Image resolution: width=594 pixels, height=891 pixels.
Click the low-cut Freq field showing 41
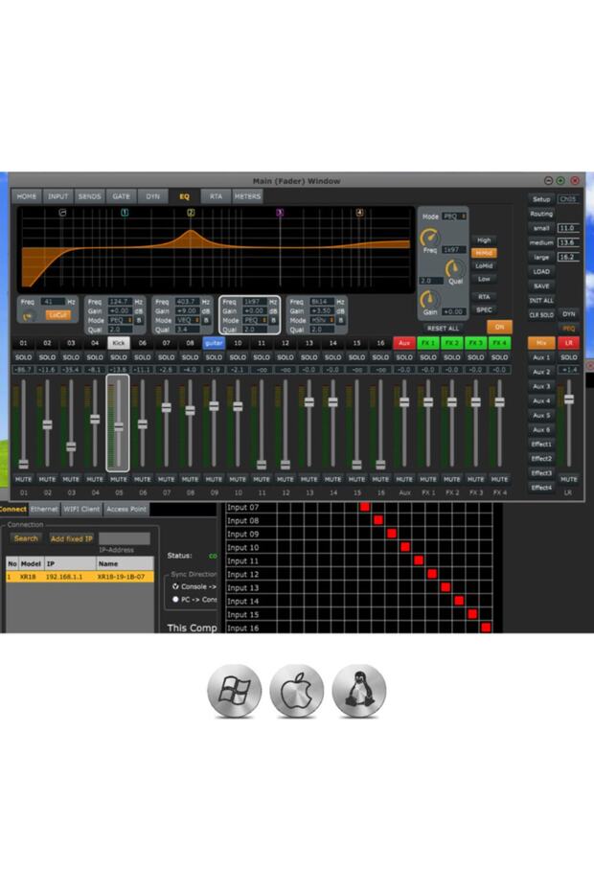click(52, 302)
